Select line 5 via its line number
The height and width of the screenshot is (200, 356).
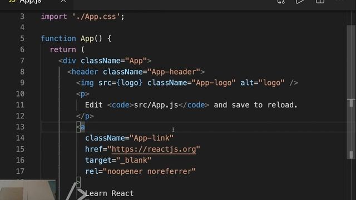coord(22,38)
